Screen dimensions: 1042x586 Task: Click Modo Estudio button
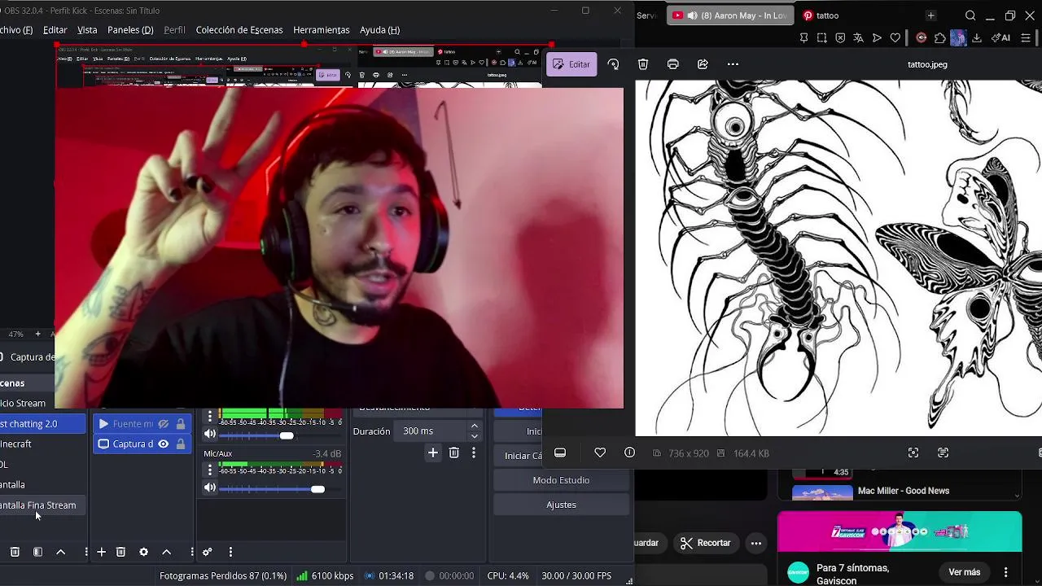pyautogui.click(x=561, y=480)
